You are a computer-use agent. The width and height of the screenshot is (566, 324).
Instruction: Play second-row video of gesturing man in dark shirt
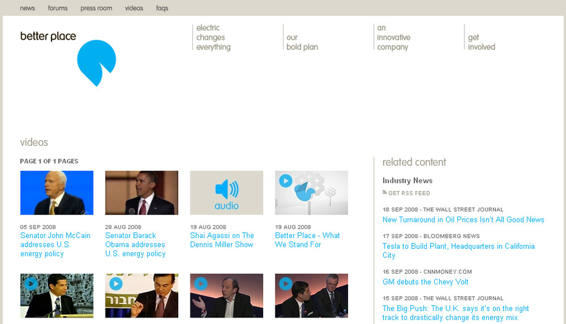[226, 296]
